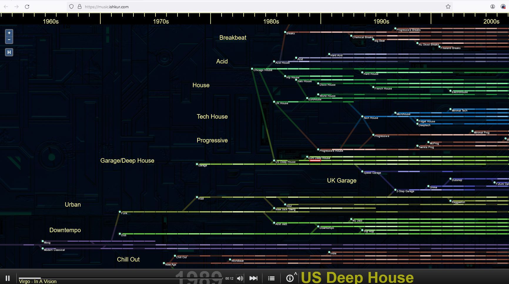509x284 pixels.
Task: Click the browser address bar URL
Action: tap(107, 7)
